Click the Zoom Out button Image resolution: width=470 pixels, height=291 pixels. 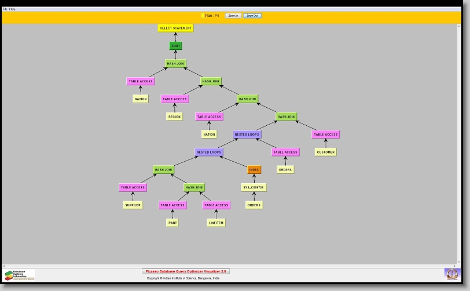(x=252, y=16)
